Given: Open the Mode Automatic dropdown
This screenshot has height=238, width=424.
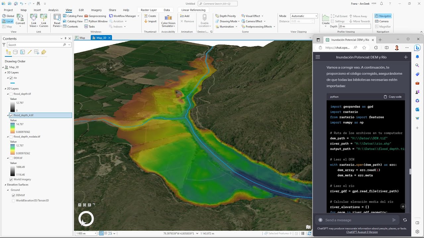Looking at the screenshot, I should pyautogui.click(x=304, y=16).
